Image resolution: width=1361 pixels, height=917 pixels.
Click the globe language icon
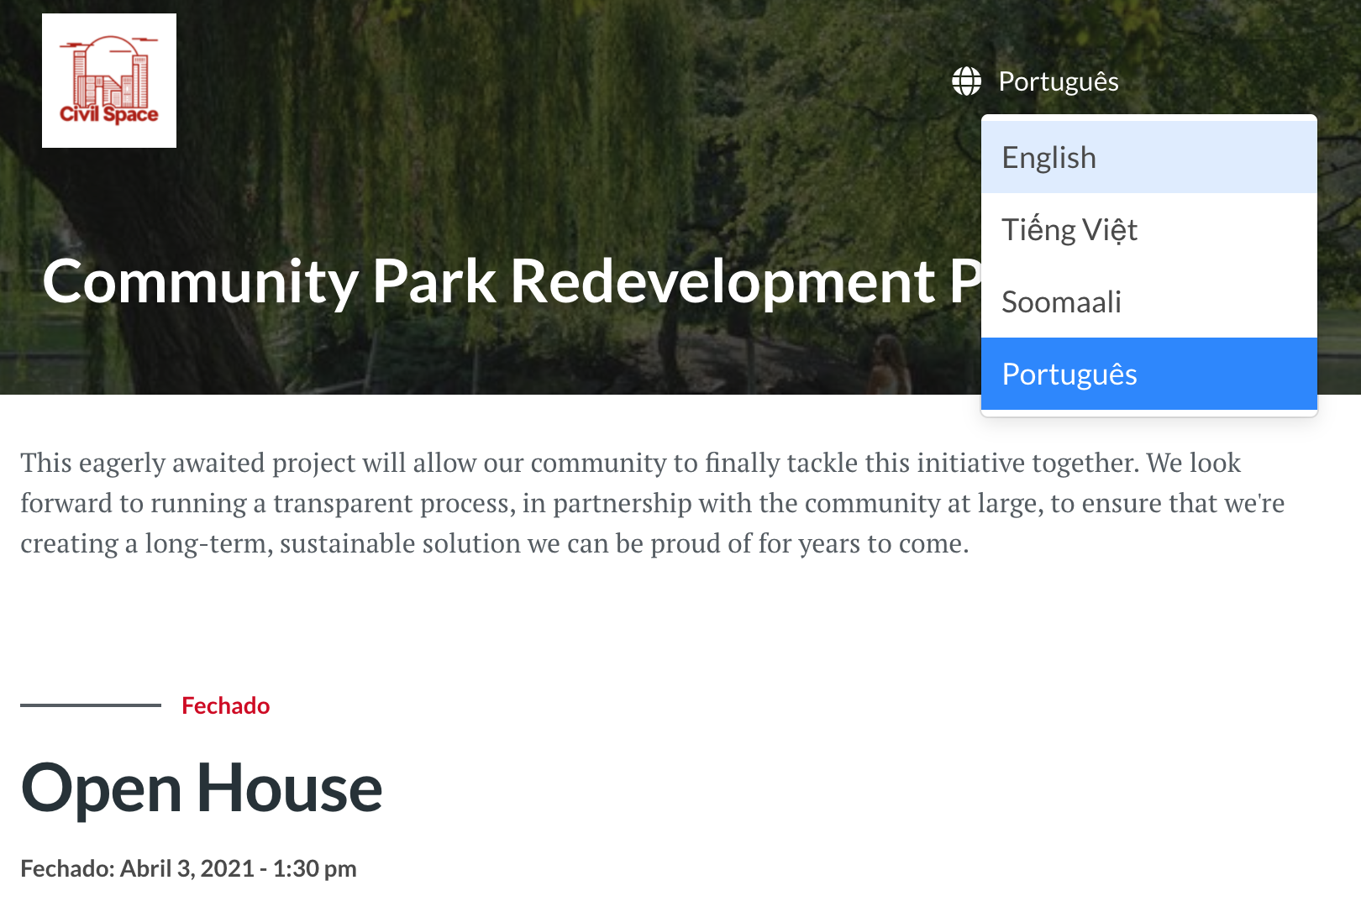click(x=966, y=81)
